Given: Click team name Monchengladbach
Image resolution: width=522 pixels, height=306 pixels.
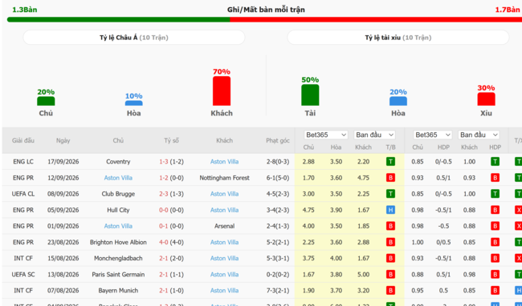Looking at the screenshot, I should (x=118, y=258).
